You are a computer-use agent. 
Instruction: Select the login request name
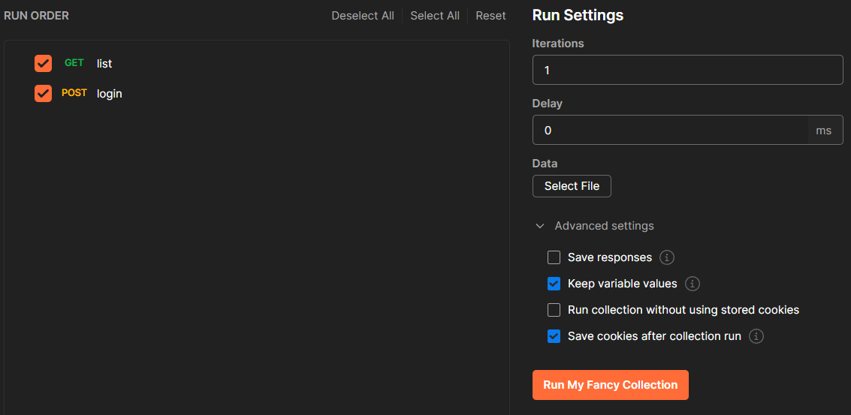[x=109, y=94]
